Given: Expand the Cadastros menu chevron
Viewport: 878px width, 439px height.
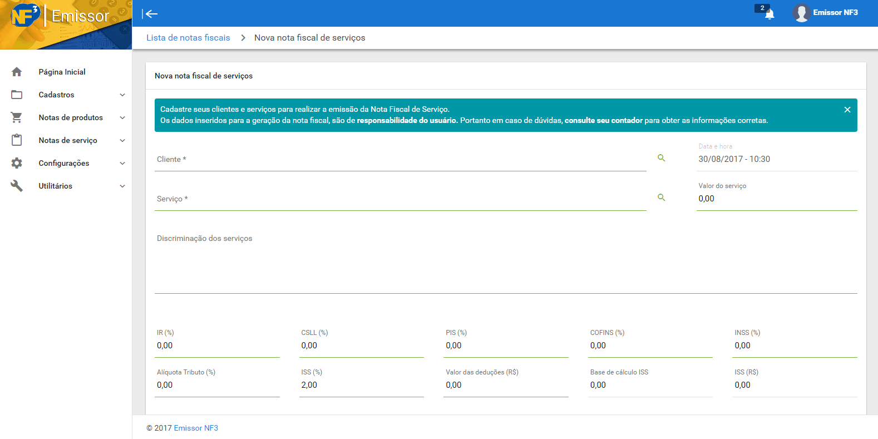Looking at the screenshot, I should (x=122, y=95).
